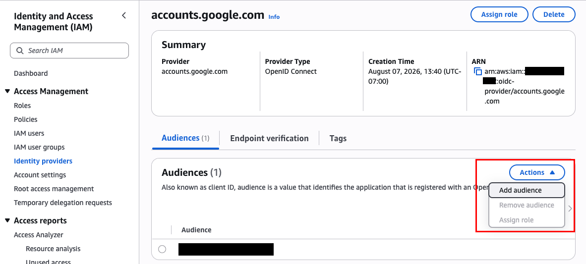Switch to Endpoint verification tab
Screen dimensions: 586x264
coord(269,139)
